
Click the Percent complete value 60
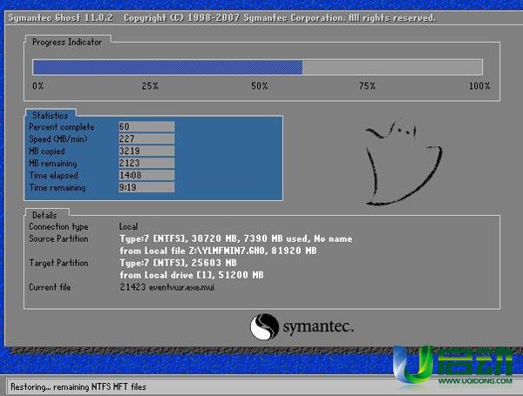coord(146,126)
